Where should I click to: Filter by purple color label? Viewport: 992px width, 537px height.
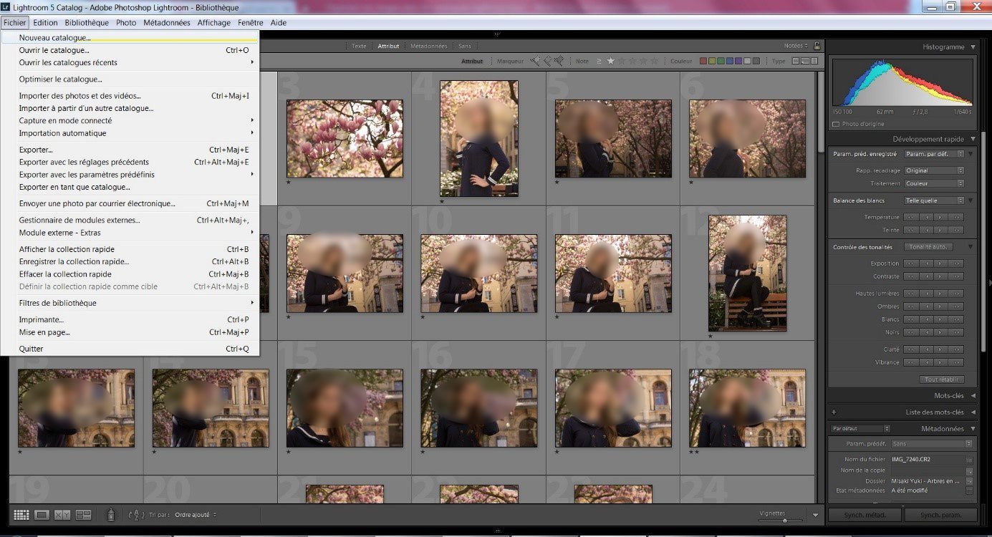tap(738, 61)
